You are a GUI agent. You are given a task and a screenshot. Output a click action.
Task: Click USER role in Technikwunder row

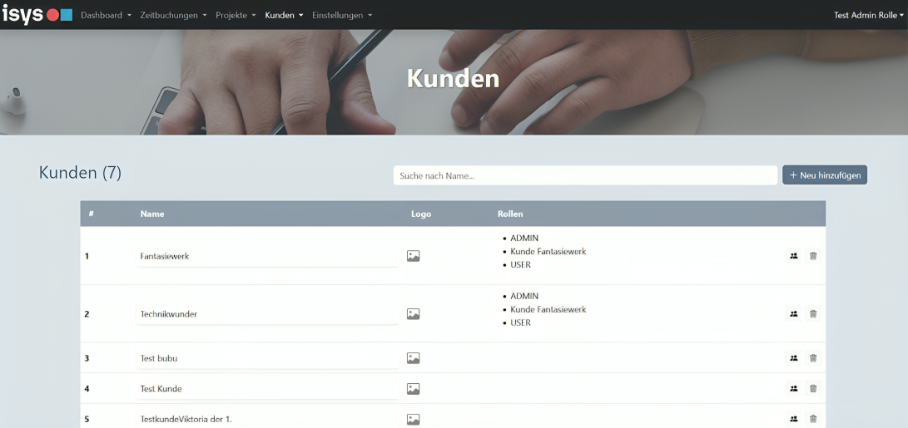pyautogui.click(x=520, y=322)
